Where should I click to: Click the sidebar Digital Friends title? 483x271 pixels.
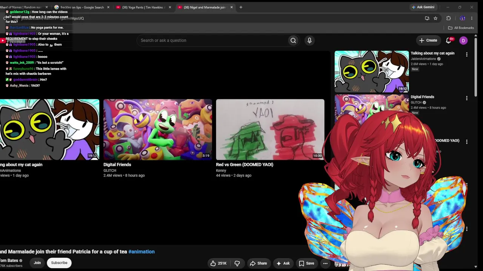click(422, 97)
